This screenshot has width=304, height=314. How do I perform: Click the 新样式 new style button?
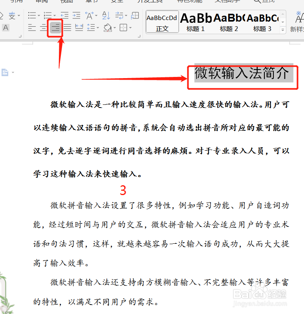(x=297, y=22)
